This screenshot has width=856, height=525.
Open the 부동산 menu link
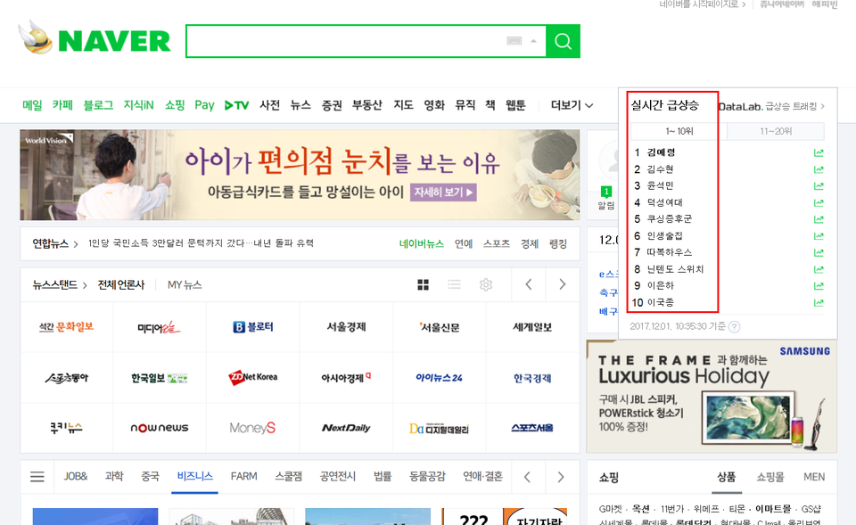[366, 105]
